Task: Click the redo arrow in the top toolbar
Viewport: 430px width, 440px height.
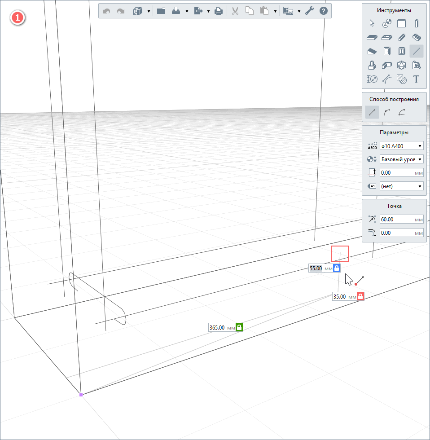Action: (121, 11)
